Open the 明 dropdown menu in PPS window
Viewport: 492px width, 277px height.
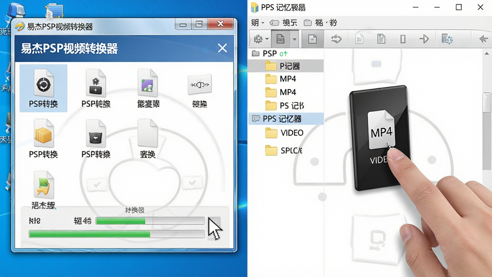(258, 23)
